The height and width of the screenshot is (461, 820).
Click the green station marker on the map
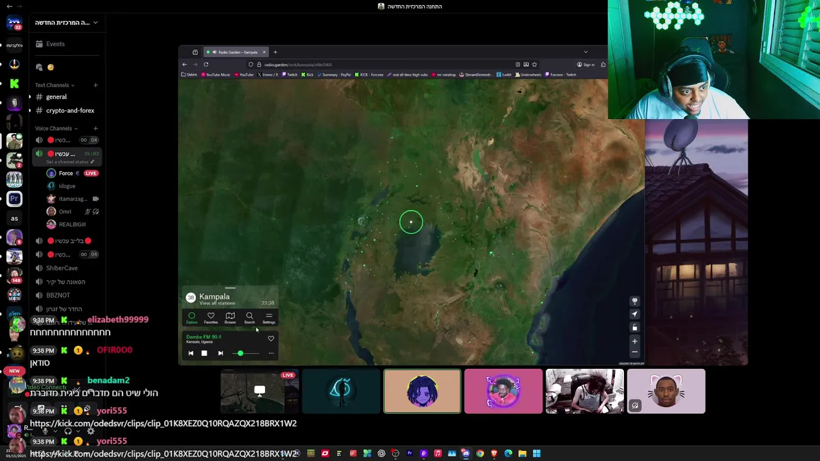pos(411,222)
